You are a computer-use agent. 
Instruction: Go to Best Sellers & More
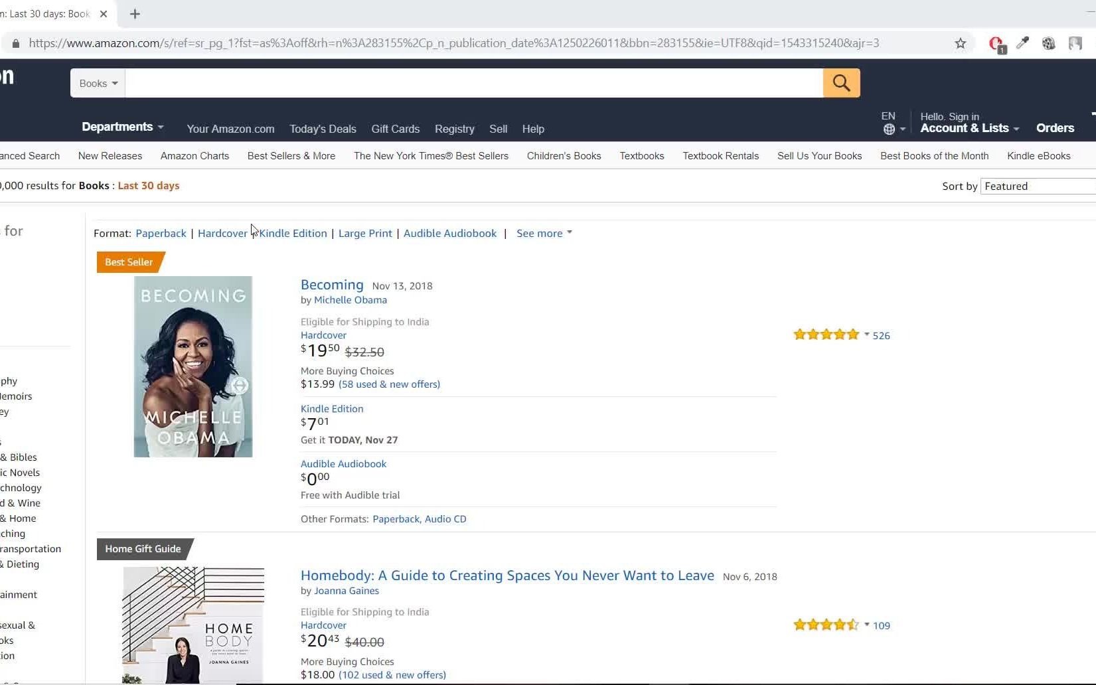click(x=291, y=156)
